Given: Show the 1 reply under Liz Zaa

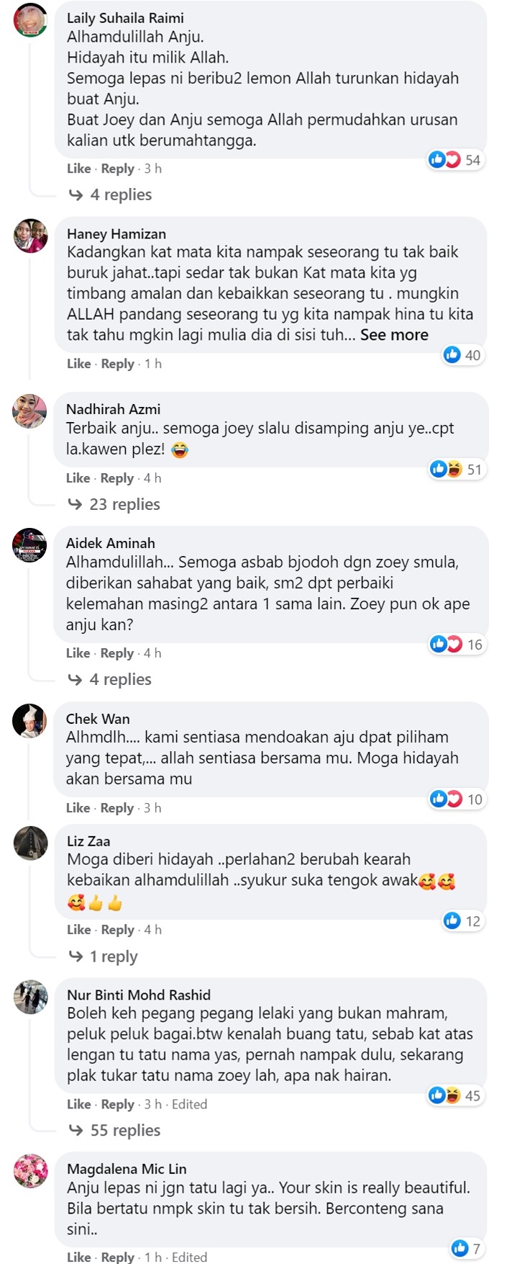Looking at the screenshot, I should (x=103, y=956).
